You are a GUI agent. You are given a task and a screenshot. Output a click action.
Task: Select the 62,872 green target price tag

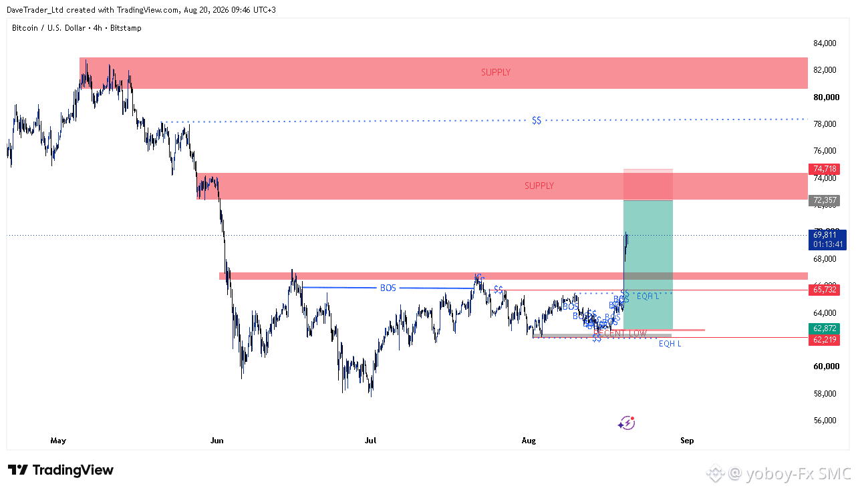click(x=823, y=328)
